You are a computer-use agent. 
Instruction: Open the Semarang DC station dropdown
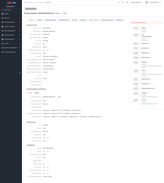point(11,7)
